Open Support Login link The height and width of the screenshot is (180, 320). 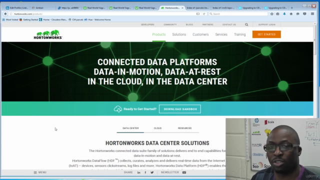pyautogui.click(x=266, y=24)
